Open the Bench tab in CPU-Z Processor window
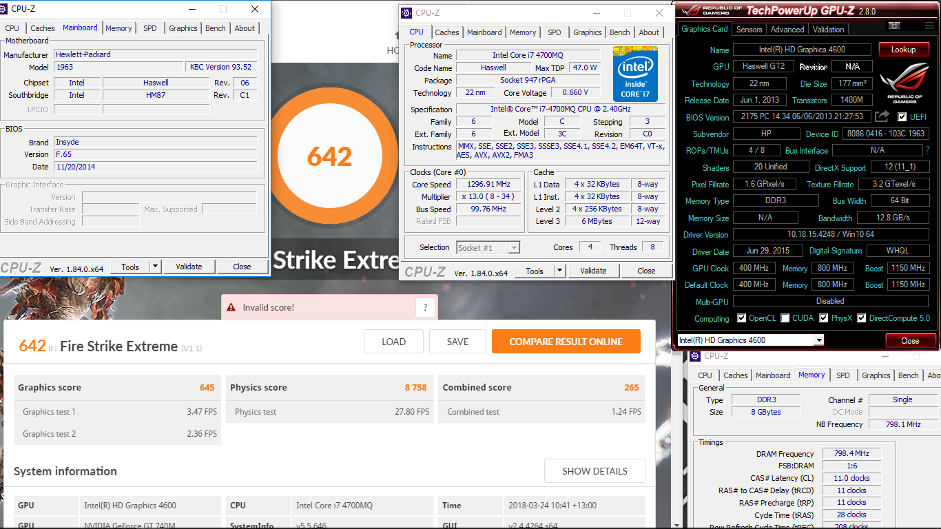The height and width of the screenshot is (529, 941). tap(619, 32)
